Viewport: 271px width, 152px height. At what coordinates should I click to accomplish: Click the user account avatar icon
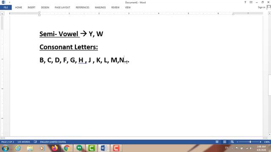tap(269, 7)
